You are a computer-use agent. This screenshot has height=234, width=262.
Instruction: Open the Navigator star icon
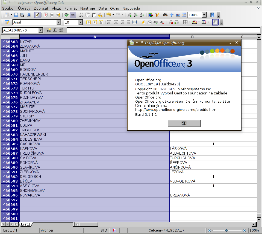click(x=172, y=15)
